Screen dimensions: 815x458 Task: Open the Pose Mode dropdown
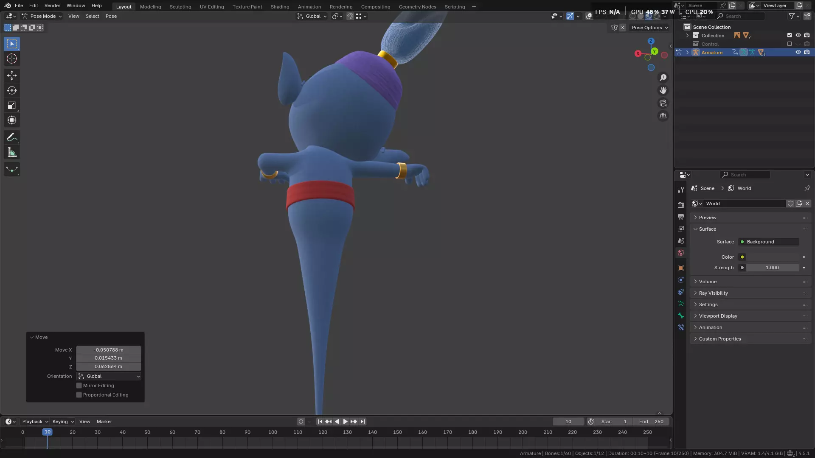tap(42, 16)
